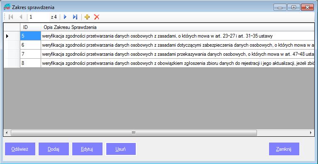Image resolution: width=318 pixels, height=164 pixels.
Task: Select description about zgłoszenia zbioru danych
Action: point(178,63)
